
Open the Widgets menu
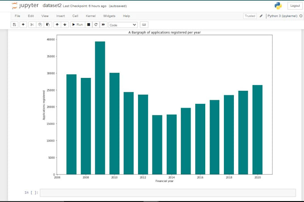109,16
